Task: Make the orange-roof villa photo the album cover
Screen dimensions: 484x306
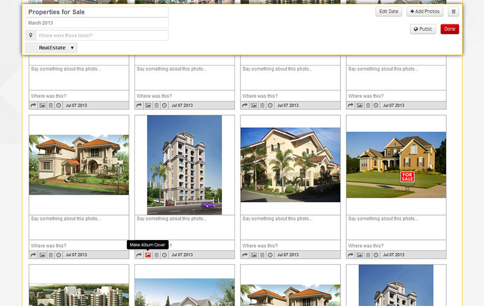Action: [42, 255]
